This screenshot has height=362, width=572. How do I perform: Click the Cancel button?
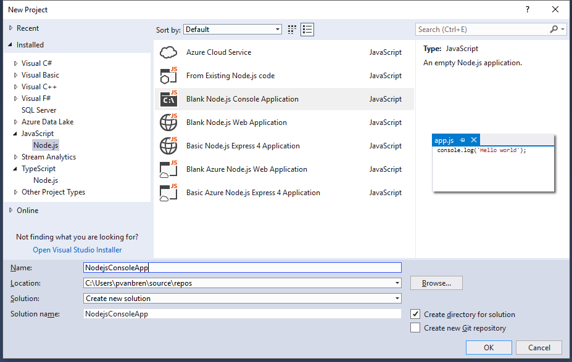click(539, 347)
